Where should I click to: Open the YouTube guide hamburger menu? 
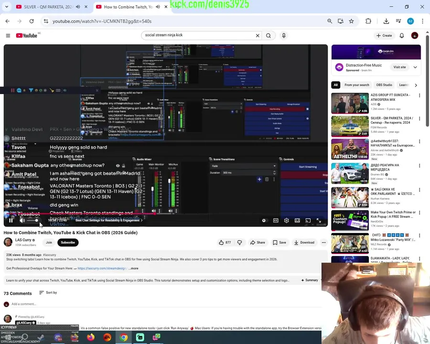click(8, 35)
